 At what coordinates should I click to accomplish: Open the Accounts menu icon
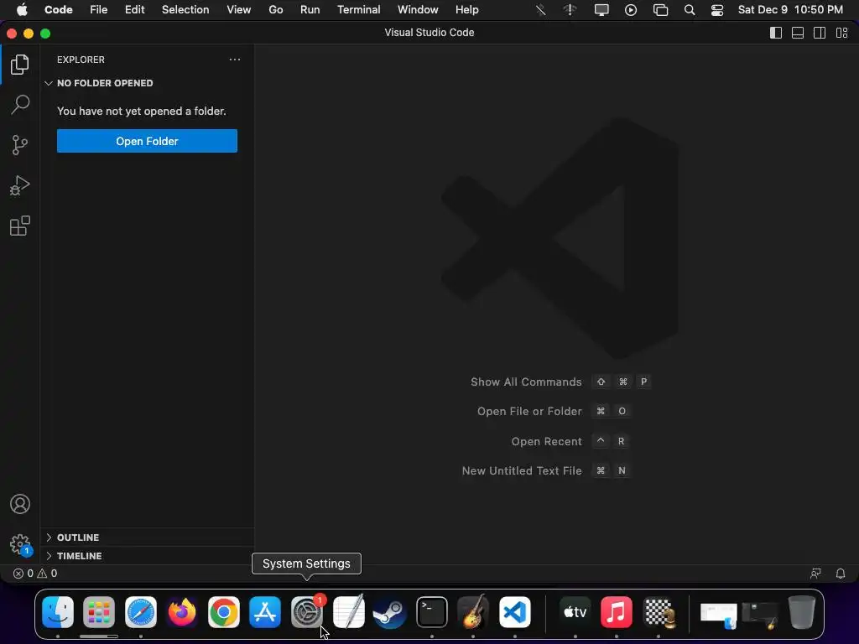click(20, 504)
